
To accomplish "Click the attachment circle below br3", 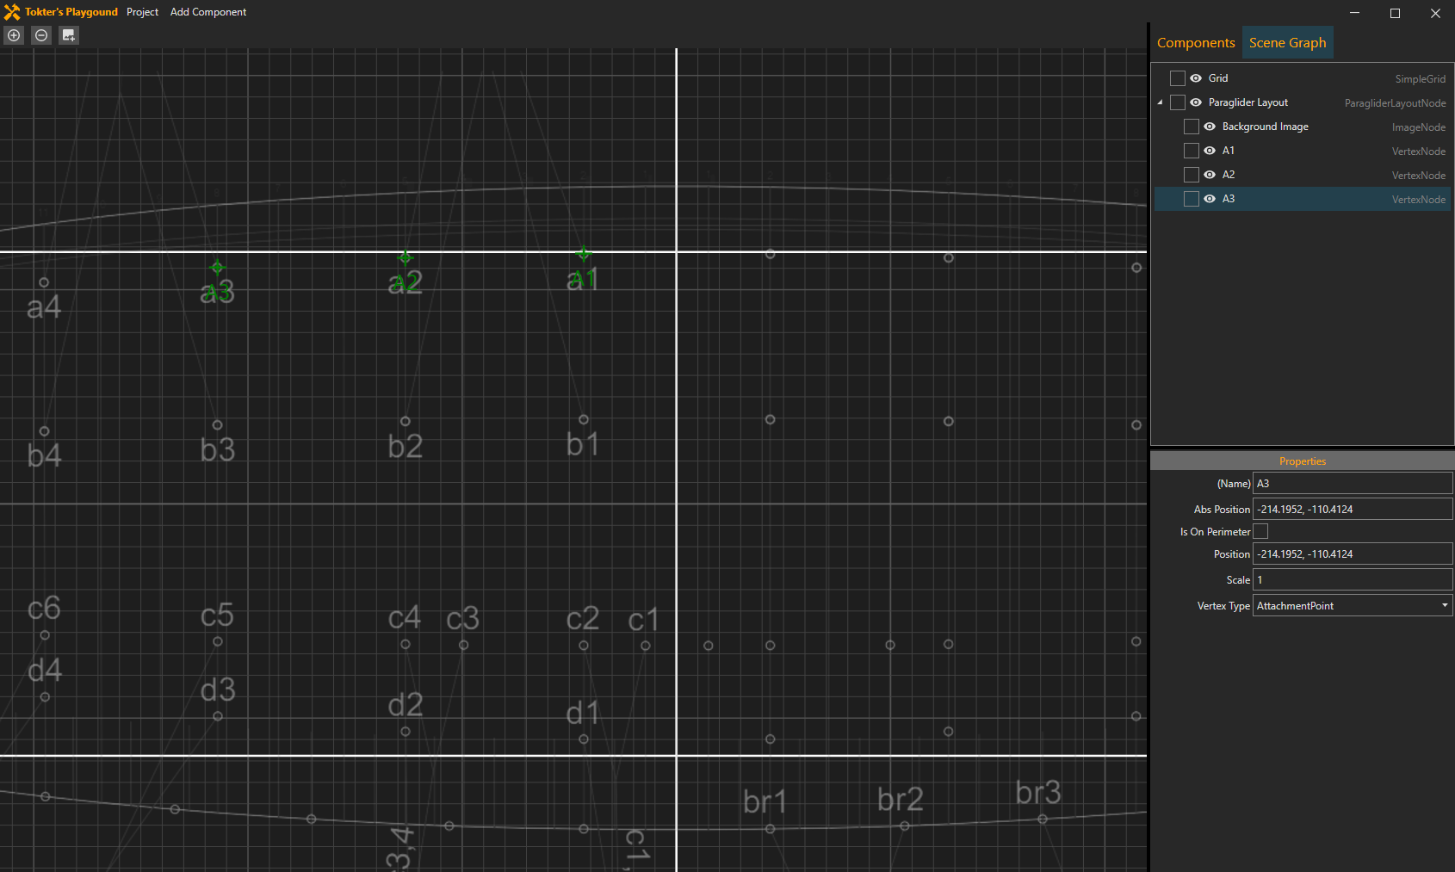I will [x=1043, y=819].
